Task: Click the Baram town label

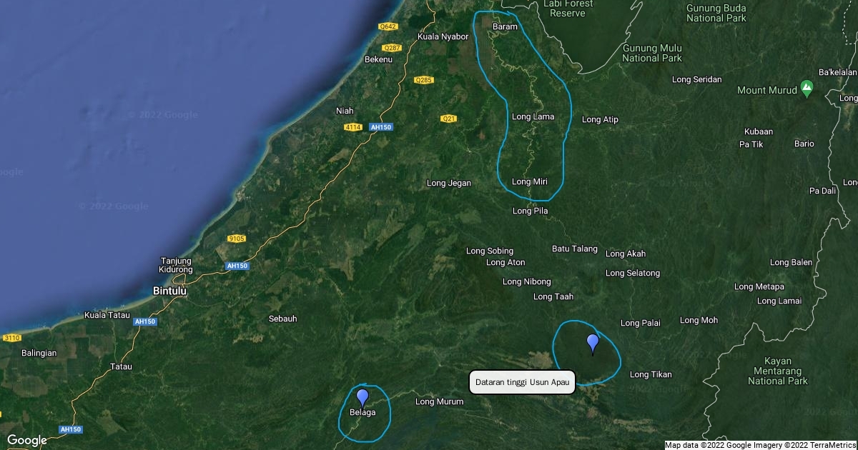Action: [506, 26]
